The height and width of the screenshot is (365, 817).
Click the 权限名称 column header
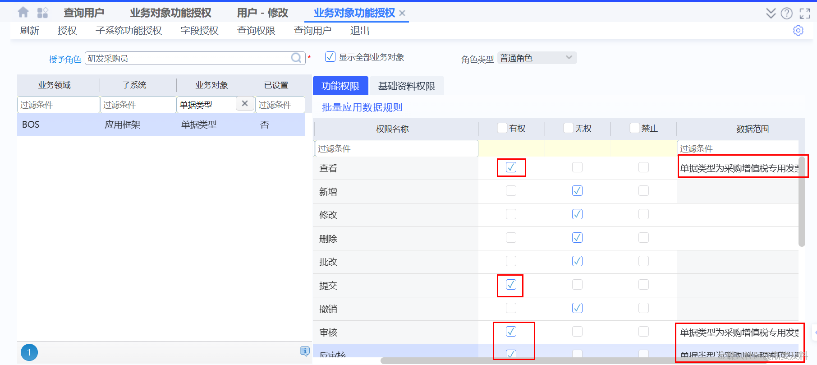(x=392, y=129)
